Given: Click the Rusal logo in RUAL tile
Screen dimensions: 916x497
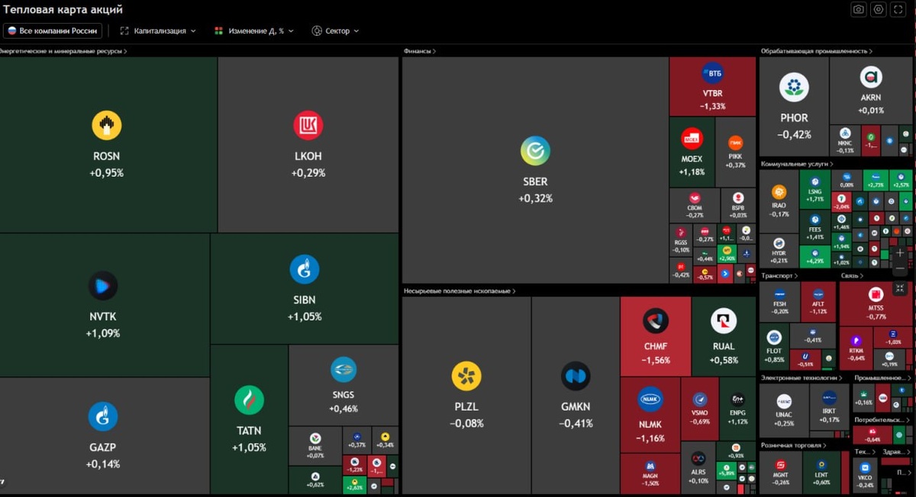Looking at the screenshot, I should [x=724, y=321].
